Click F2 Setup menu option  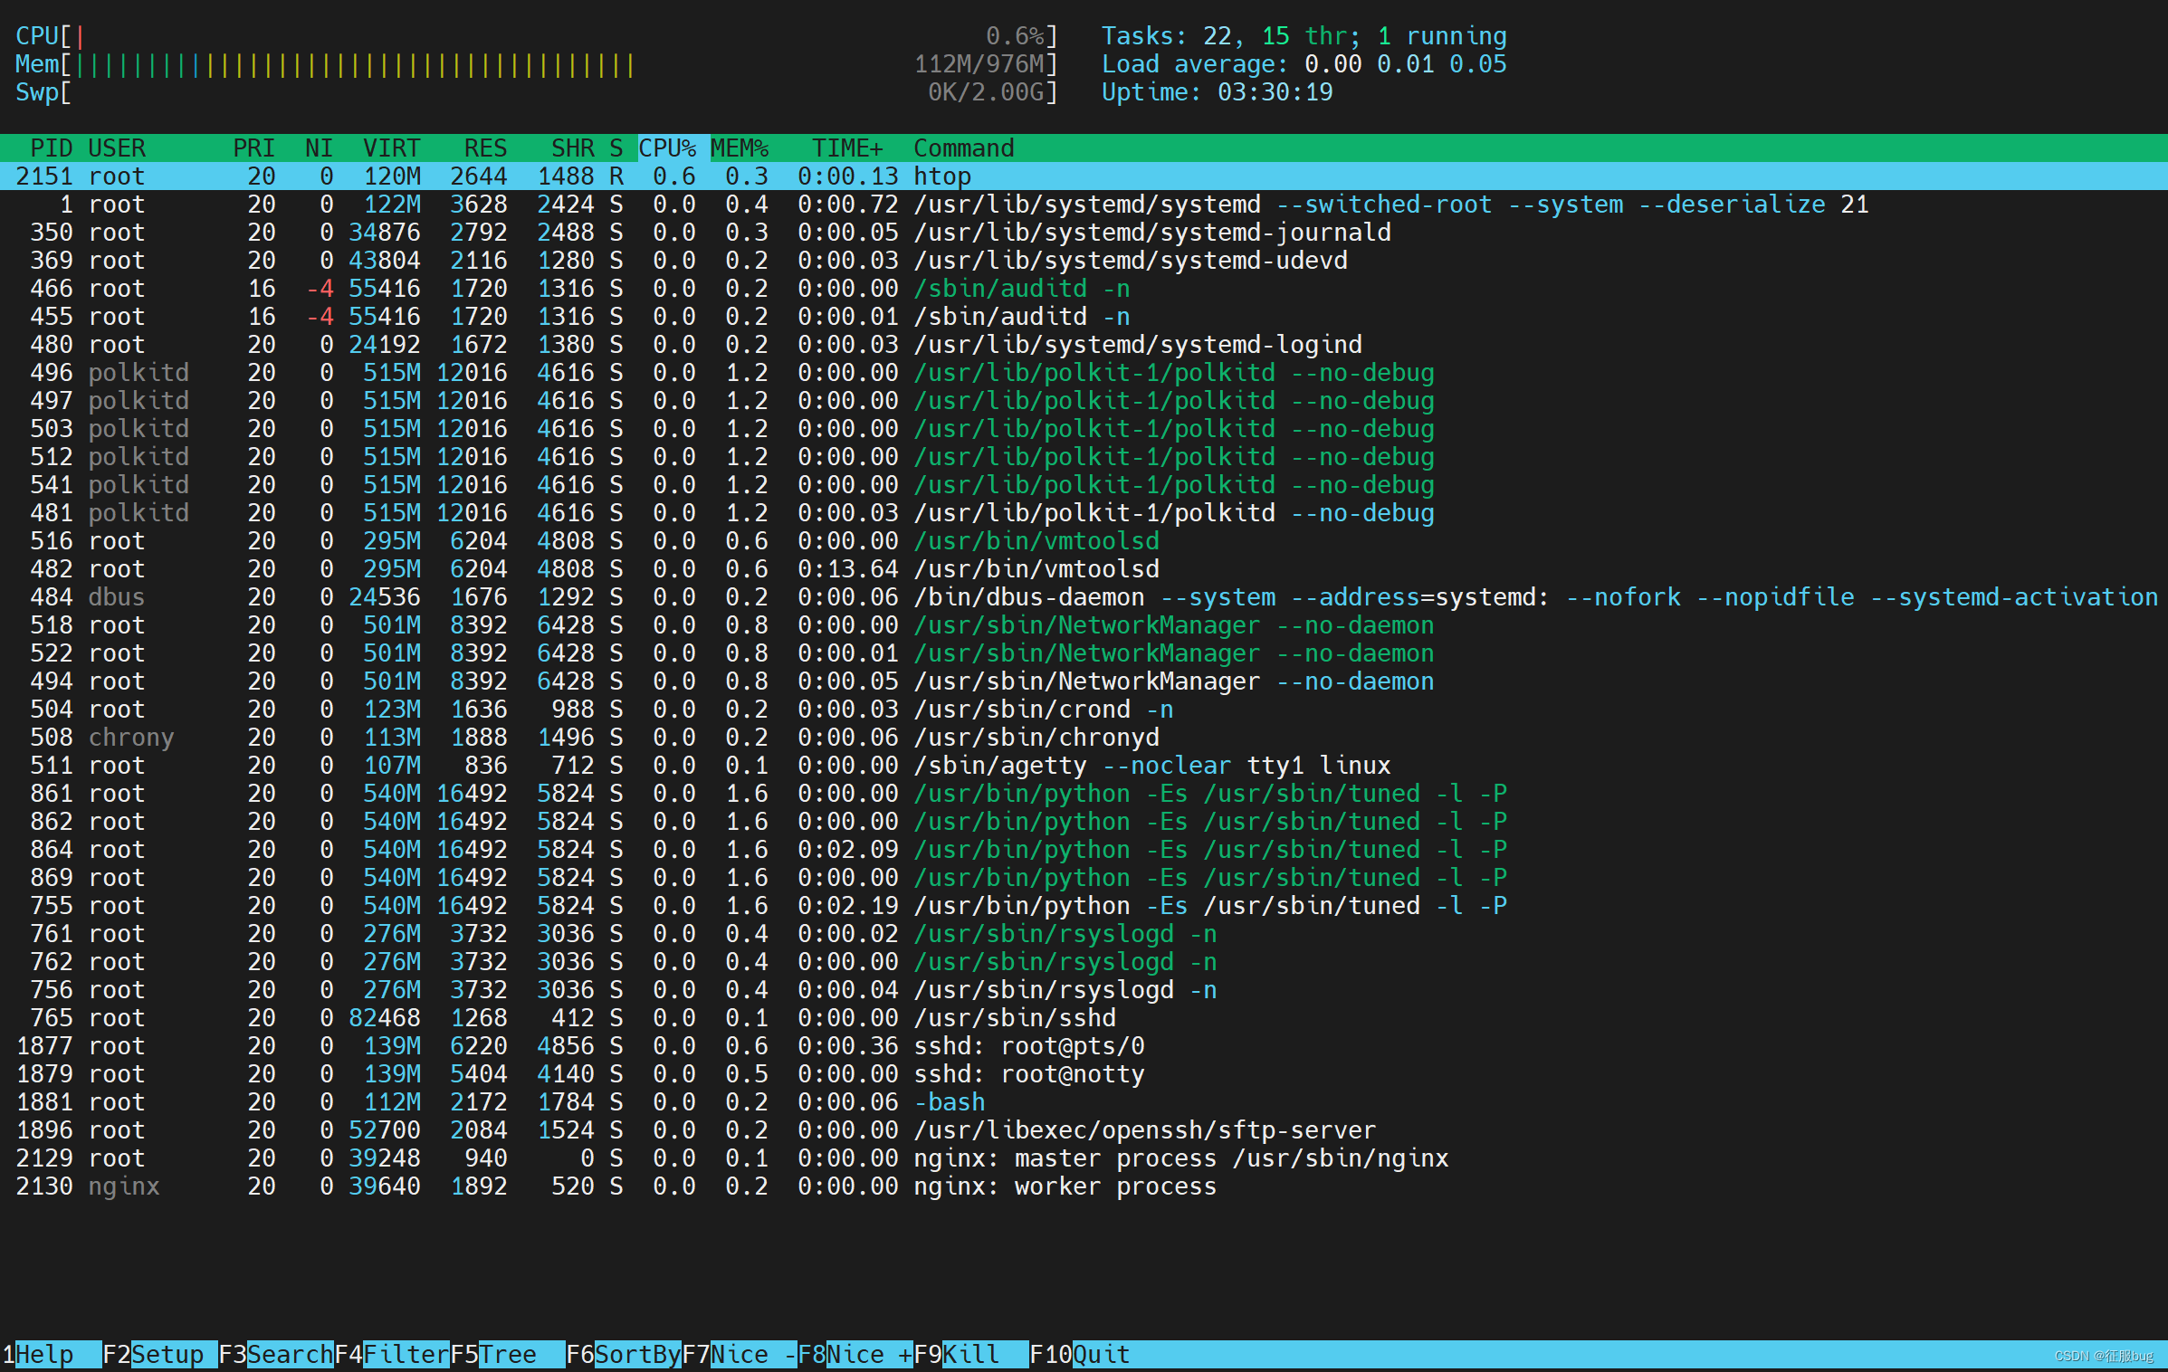coord(171,1351)
